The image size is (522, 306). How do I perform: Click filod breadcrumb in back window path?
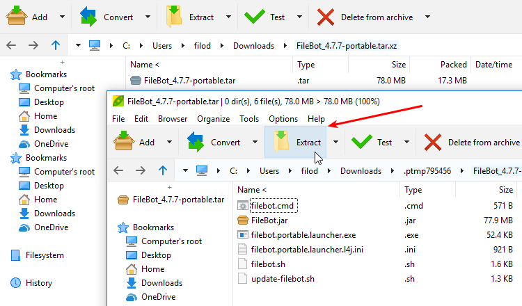click(x=203, y=46)
